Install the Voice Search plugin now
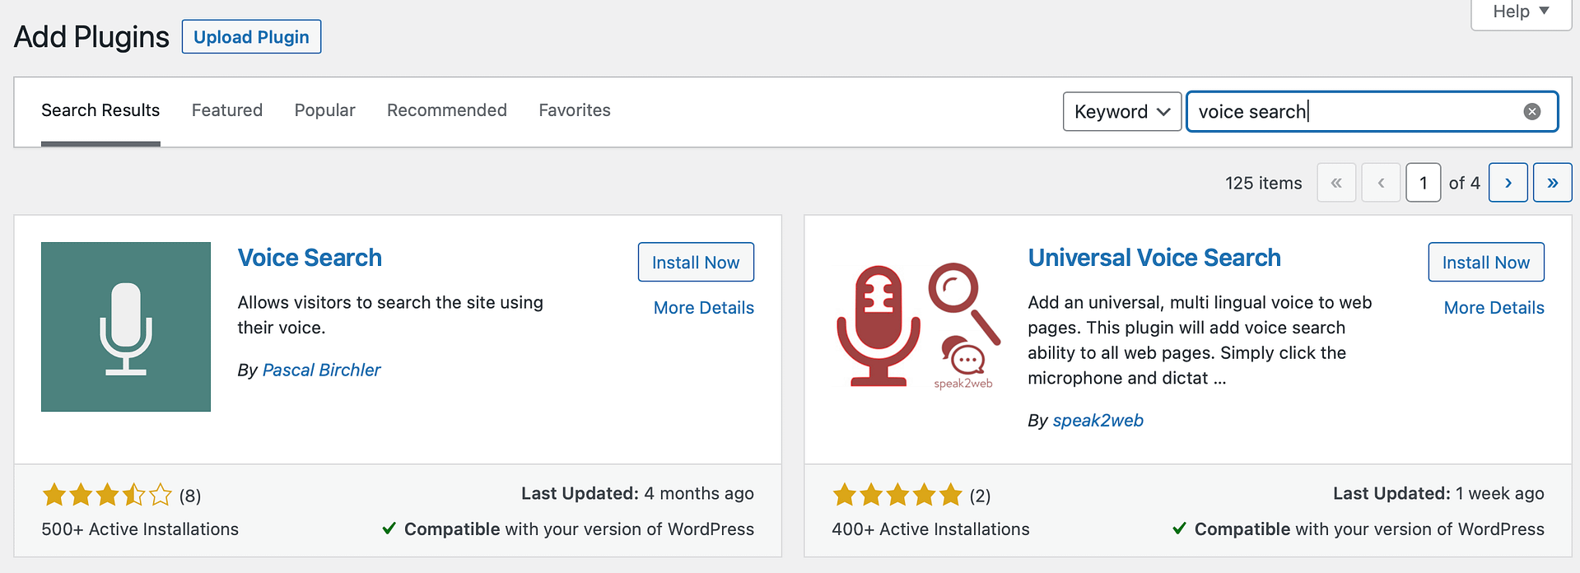Viewport: 1580px width, 573px height. pos(696,262)
